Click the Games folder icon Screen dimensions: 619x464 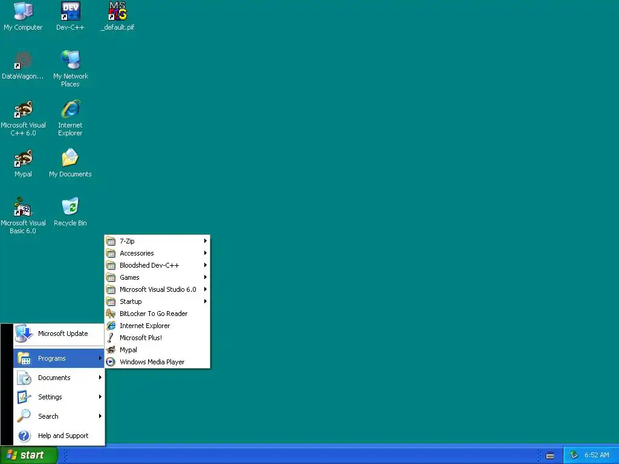pos(111,277)
